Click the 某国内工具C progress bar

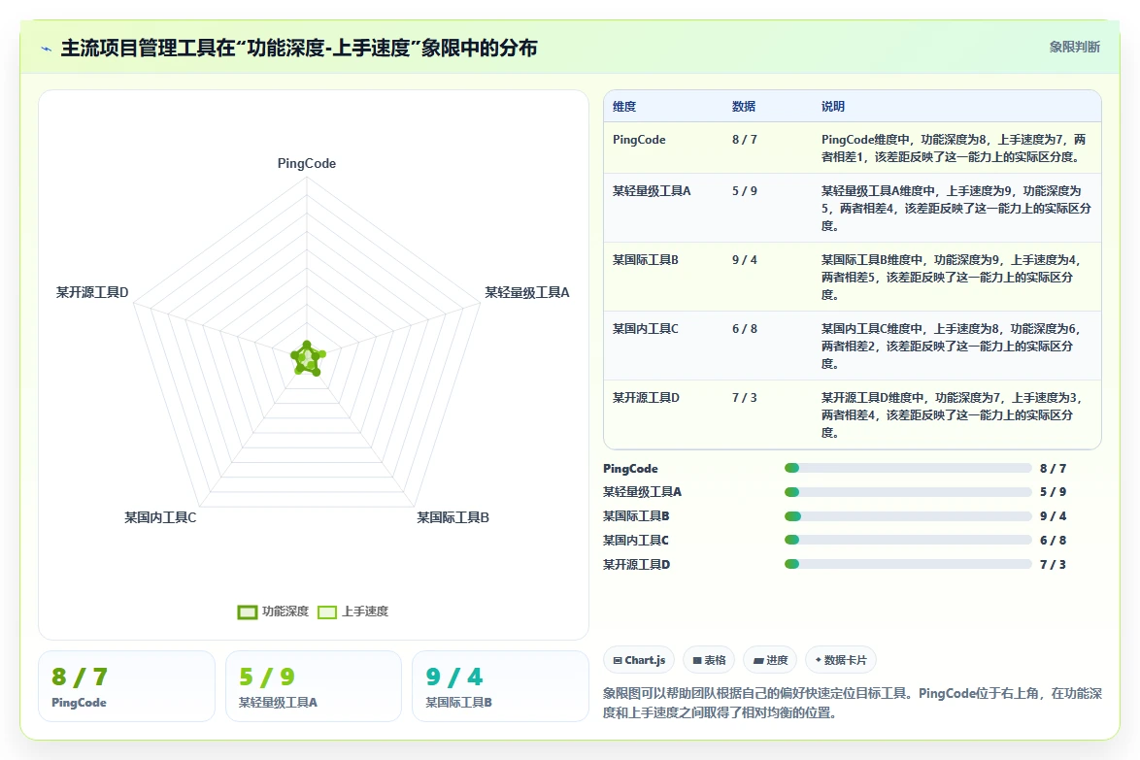[x=908, y=541]
